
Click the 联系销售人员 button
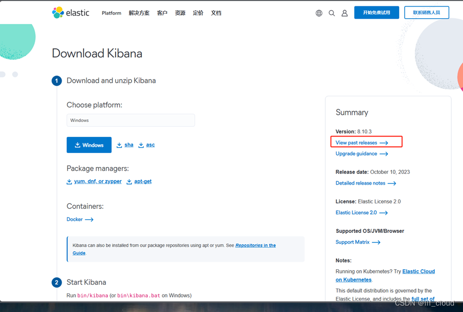point(427,12)
